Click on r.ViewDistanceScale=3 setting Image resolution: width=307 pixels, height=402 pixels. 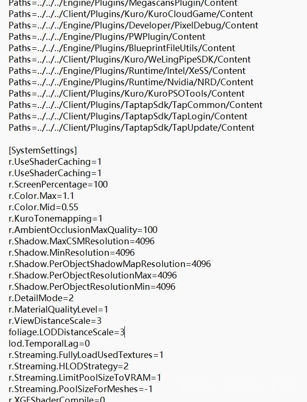coord(55,321)
